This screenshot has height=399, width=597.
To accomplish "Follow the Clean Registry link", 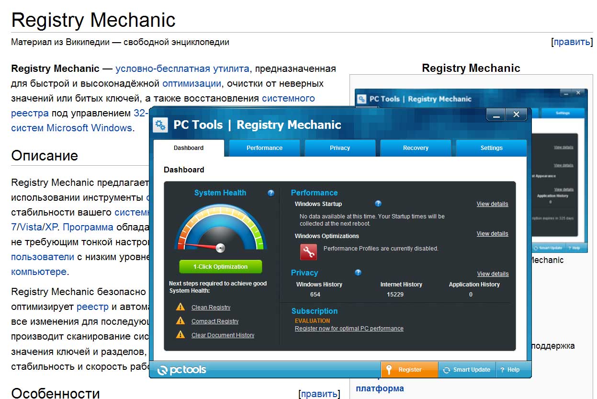I will click(211, 308).
